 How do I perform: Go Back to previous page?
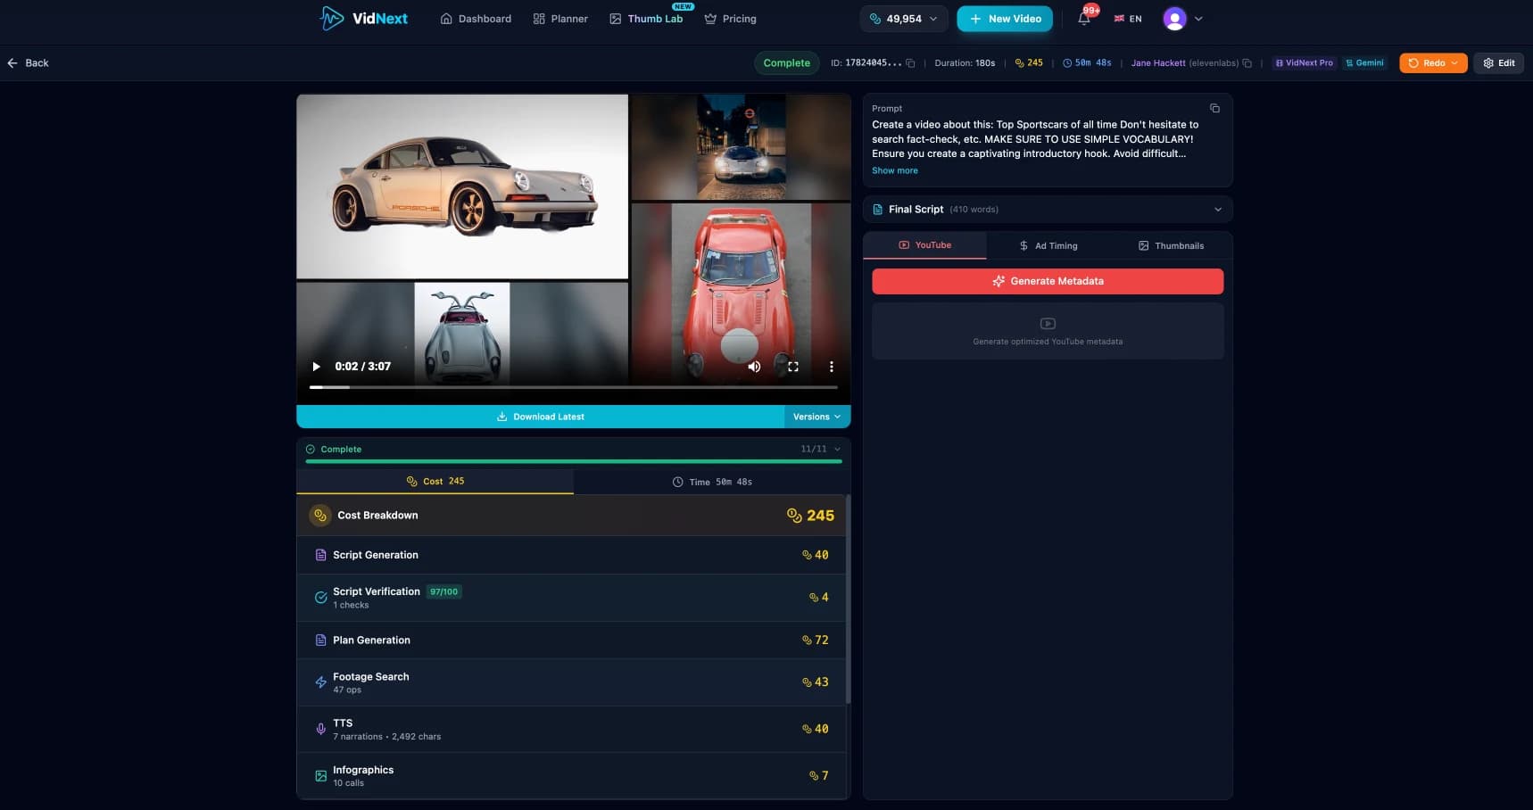click(x=28, y=63)
